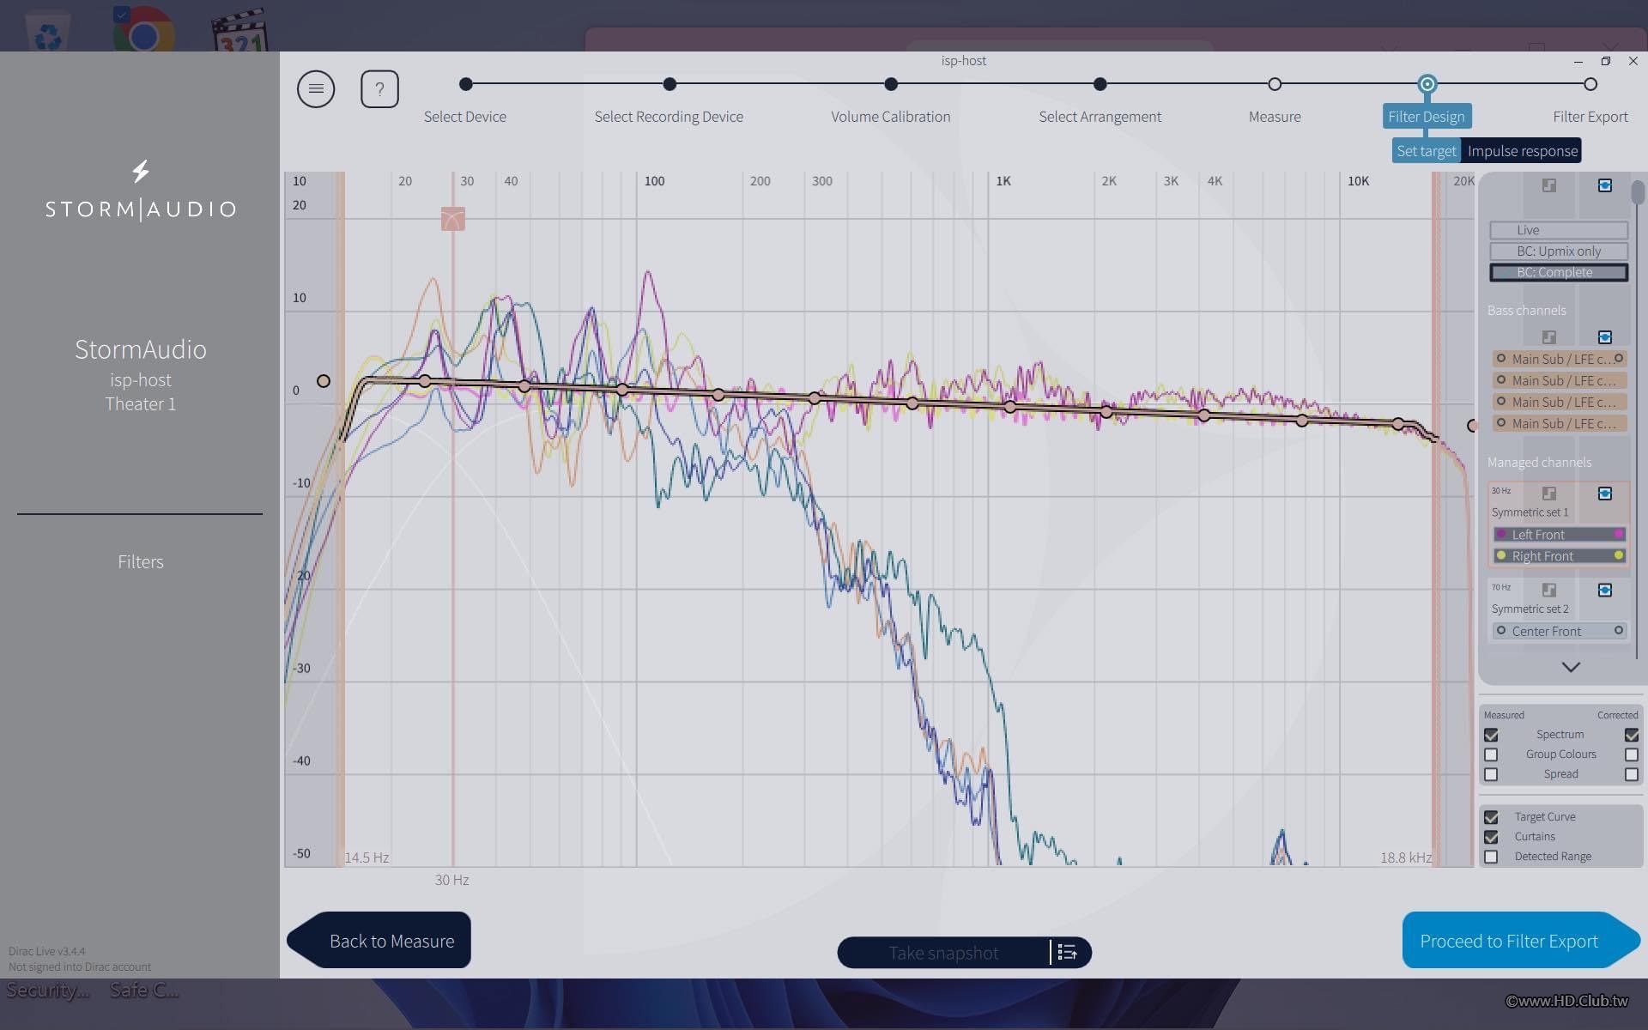The width and height of the screenshot is (1648, 1030).
Task: Click the right curtain bar at 18.8 kHz
Action: [1435, 518]
